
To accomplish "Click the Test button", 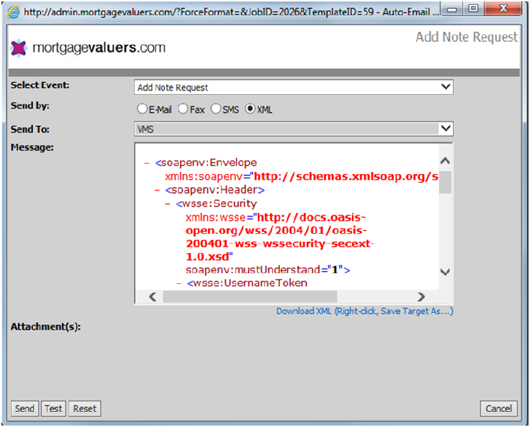I will [54, 408].
